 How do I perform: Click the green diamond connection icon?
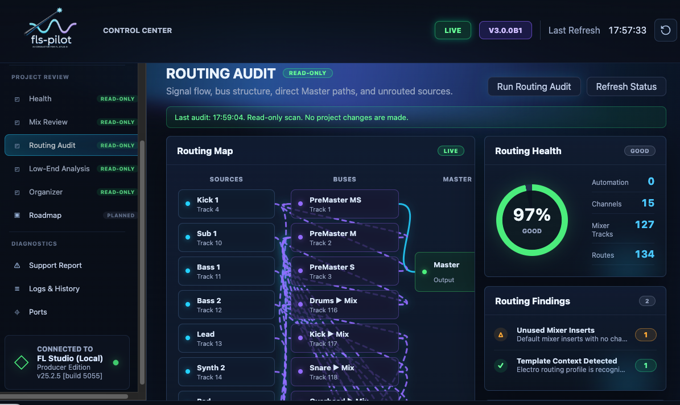[21, 362]
